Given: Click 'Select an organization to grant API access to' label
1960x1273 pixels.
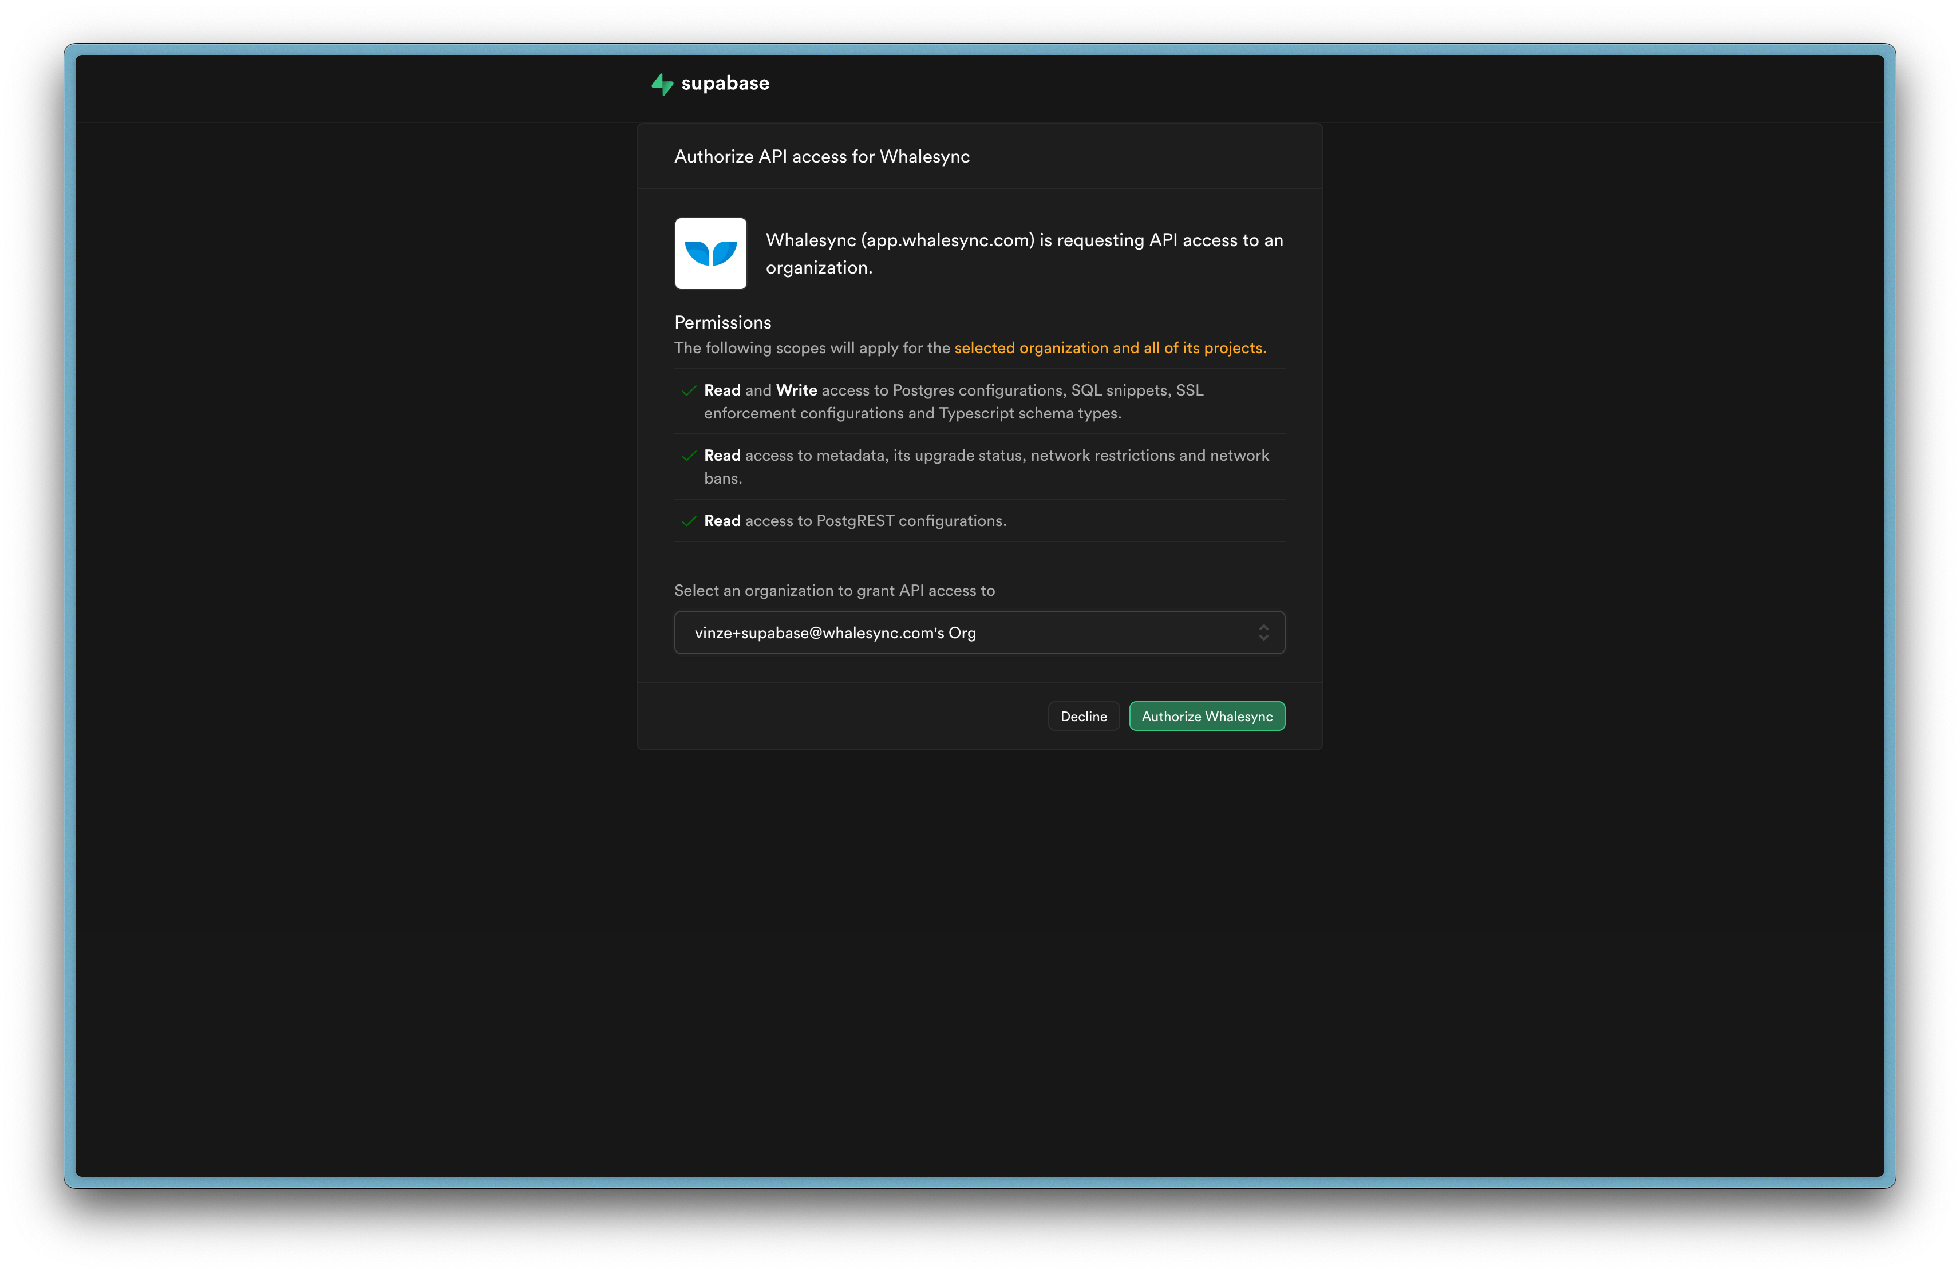Looking at the screenshot, I should (834, 590).
